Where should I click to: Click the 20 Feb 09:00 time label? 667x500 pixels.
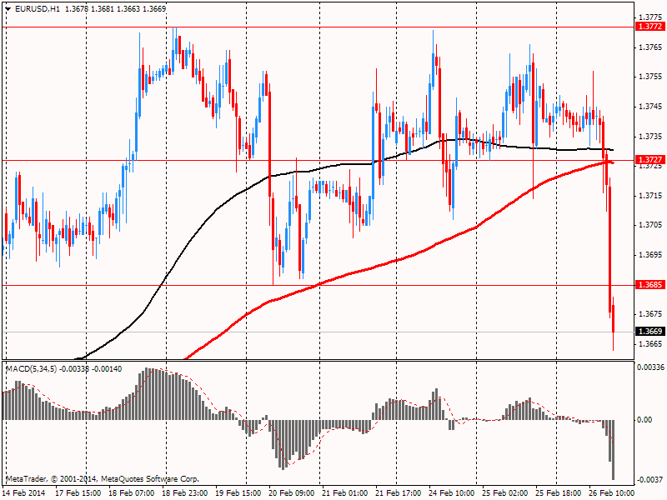[x=291, y=493]
